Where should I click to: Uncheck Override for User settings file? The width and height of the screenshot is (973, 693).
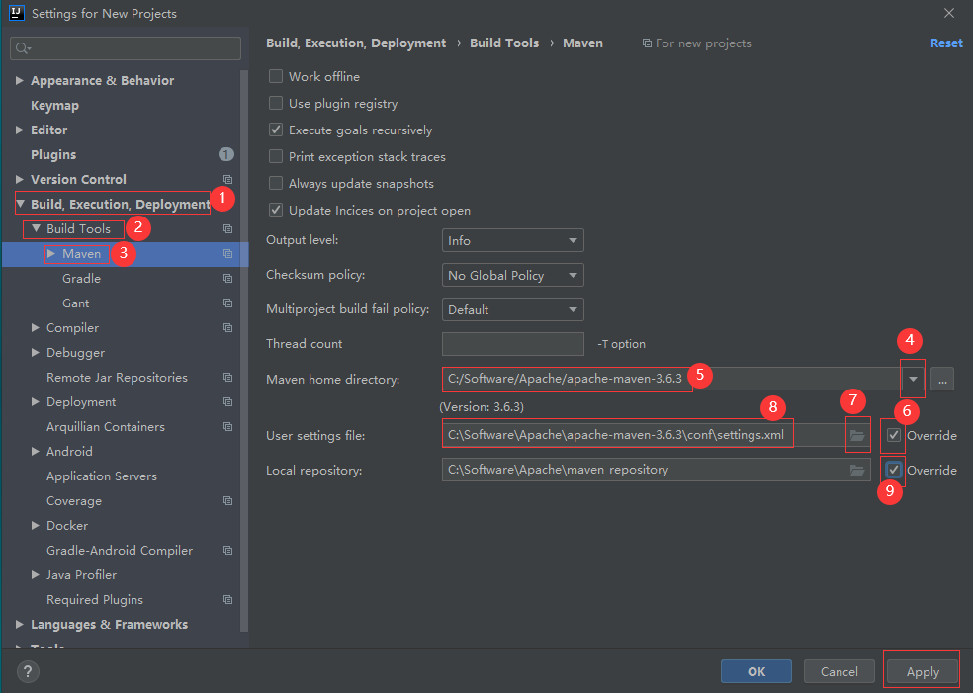(x=894, y=435)
